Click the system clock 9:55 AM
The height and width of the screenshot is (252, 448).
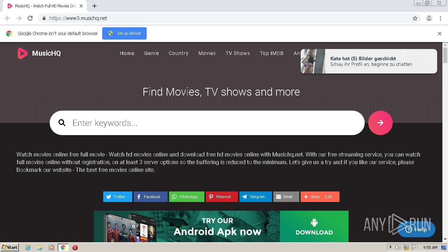pyautogui.click(x=430, y=247)
